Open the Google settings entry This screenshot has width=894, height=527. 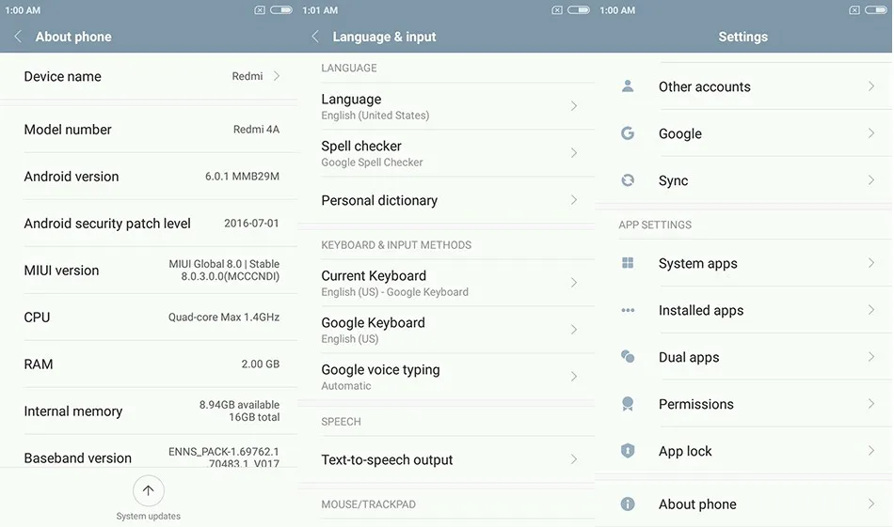[x=743, y=133]
